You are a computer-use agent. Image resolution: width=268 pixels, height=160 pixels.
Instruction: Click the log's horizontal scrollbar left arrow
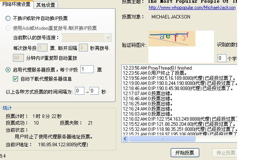(x=125, y=139)
